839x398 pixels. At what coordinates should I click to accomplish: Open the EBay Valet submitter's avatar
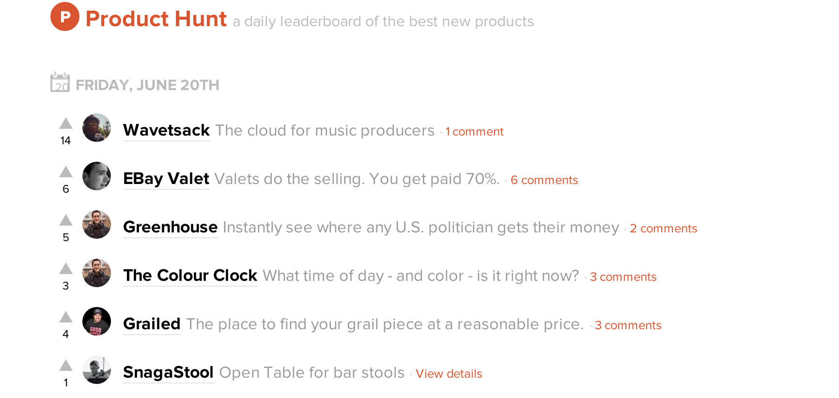tap(97, 176)
